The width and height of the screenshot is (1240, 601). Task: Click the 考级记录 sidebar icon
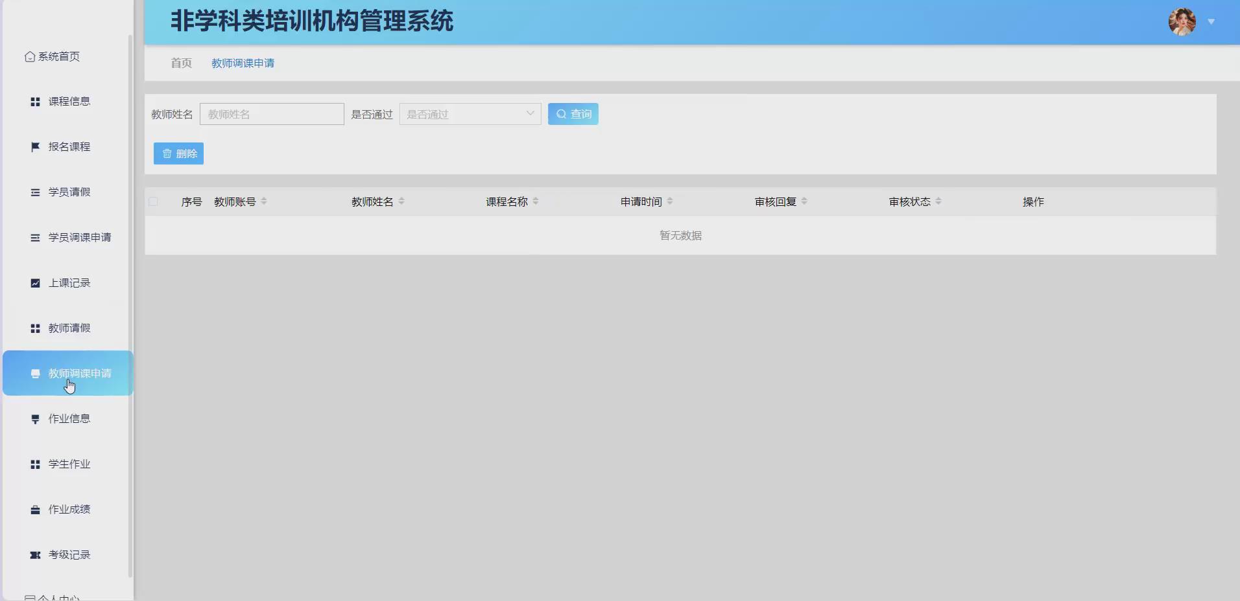[x=34, y=554]
